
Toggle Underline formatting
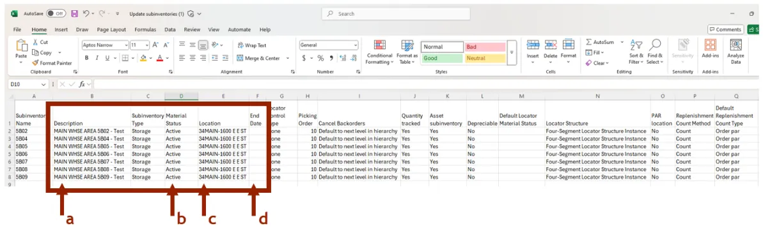[x=107, y=57]
